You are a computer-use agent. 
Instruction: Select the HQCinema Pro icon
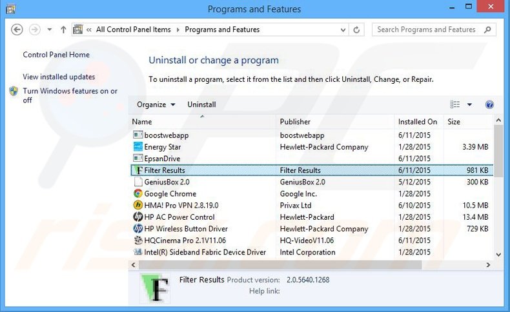(138, 240)
